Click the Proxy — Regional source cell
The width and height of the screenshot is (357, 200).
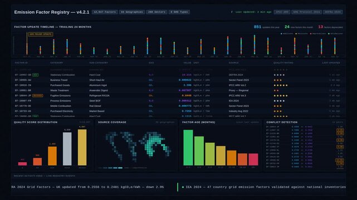click(x=238, y=91)
